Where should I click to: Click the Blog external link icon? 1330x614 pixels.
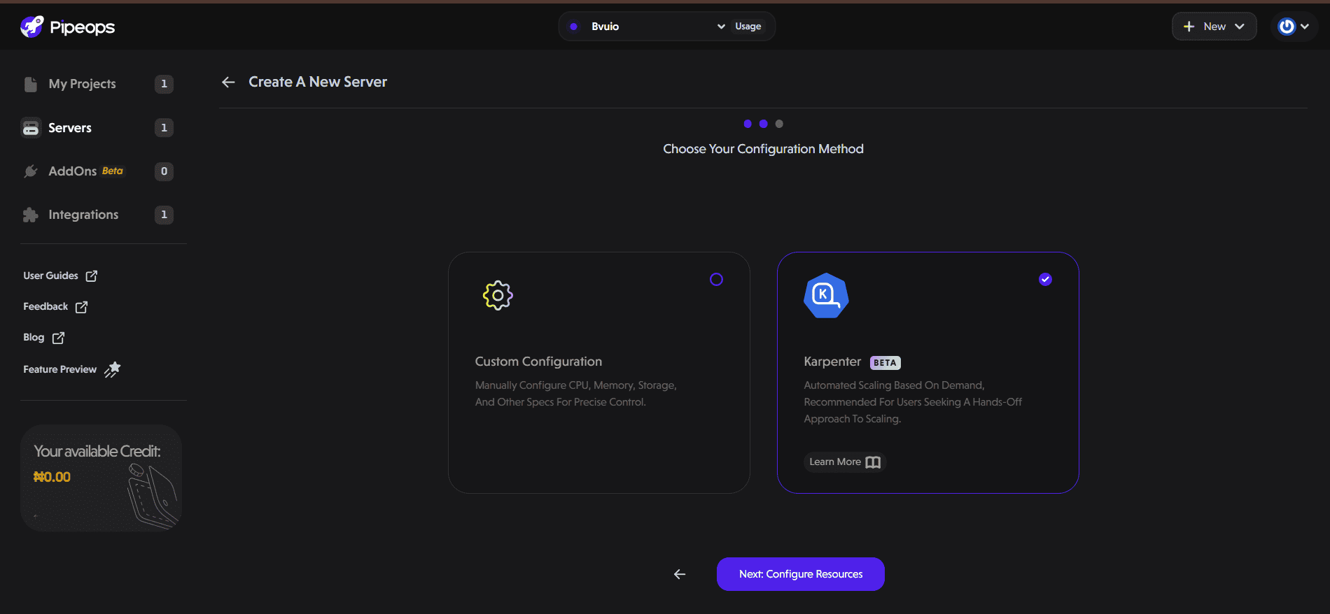58,338
